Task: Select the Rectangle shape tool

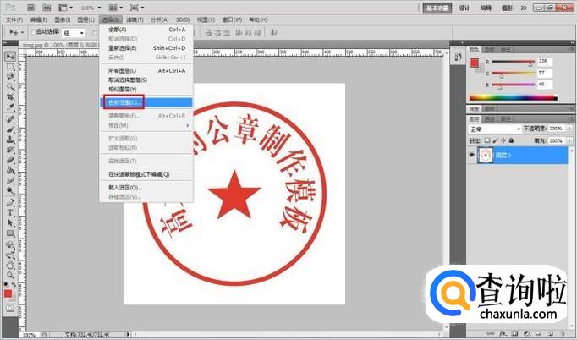Action: coord(10,233)
